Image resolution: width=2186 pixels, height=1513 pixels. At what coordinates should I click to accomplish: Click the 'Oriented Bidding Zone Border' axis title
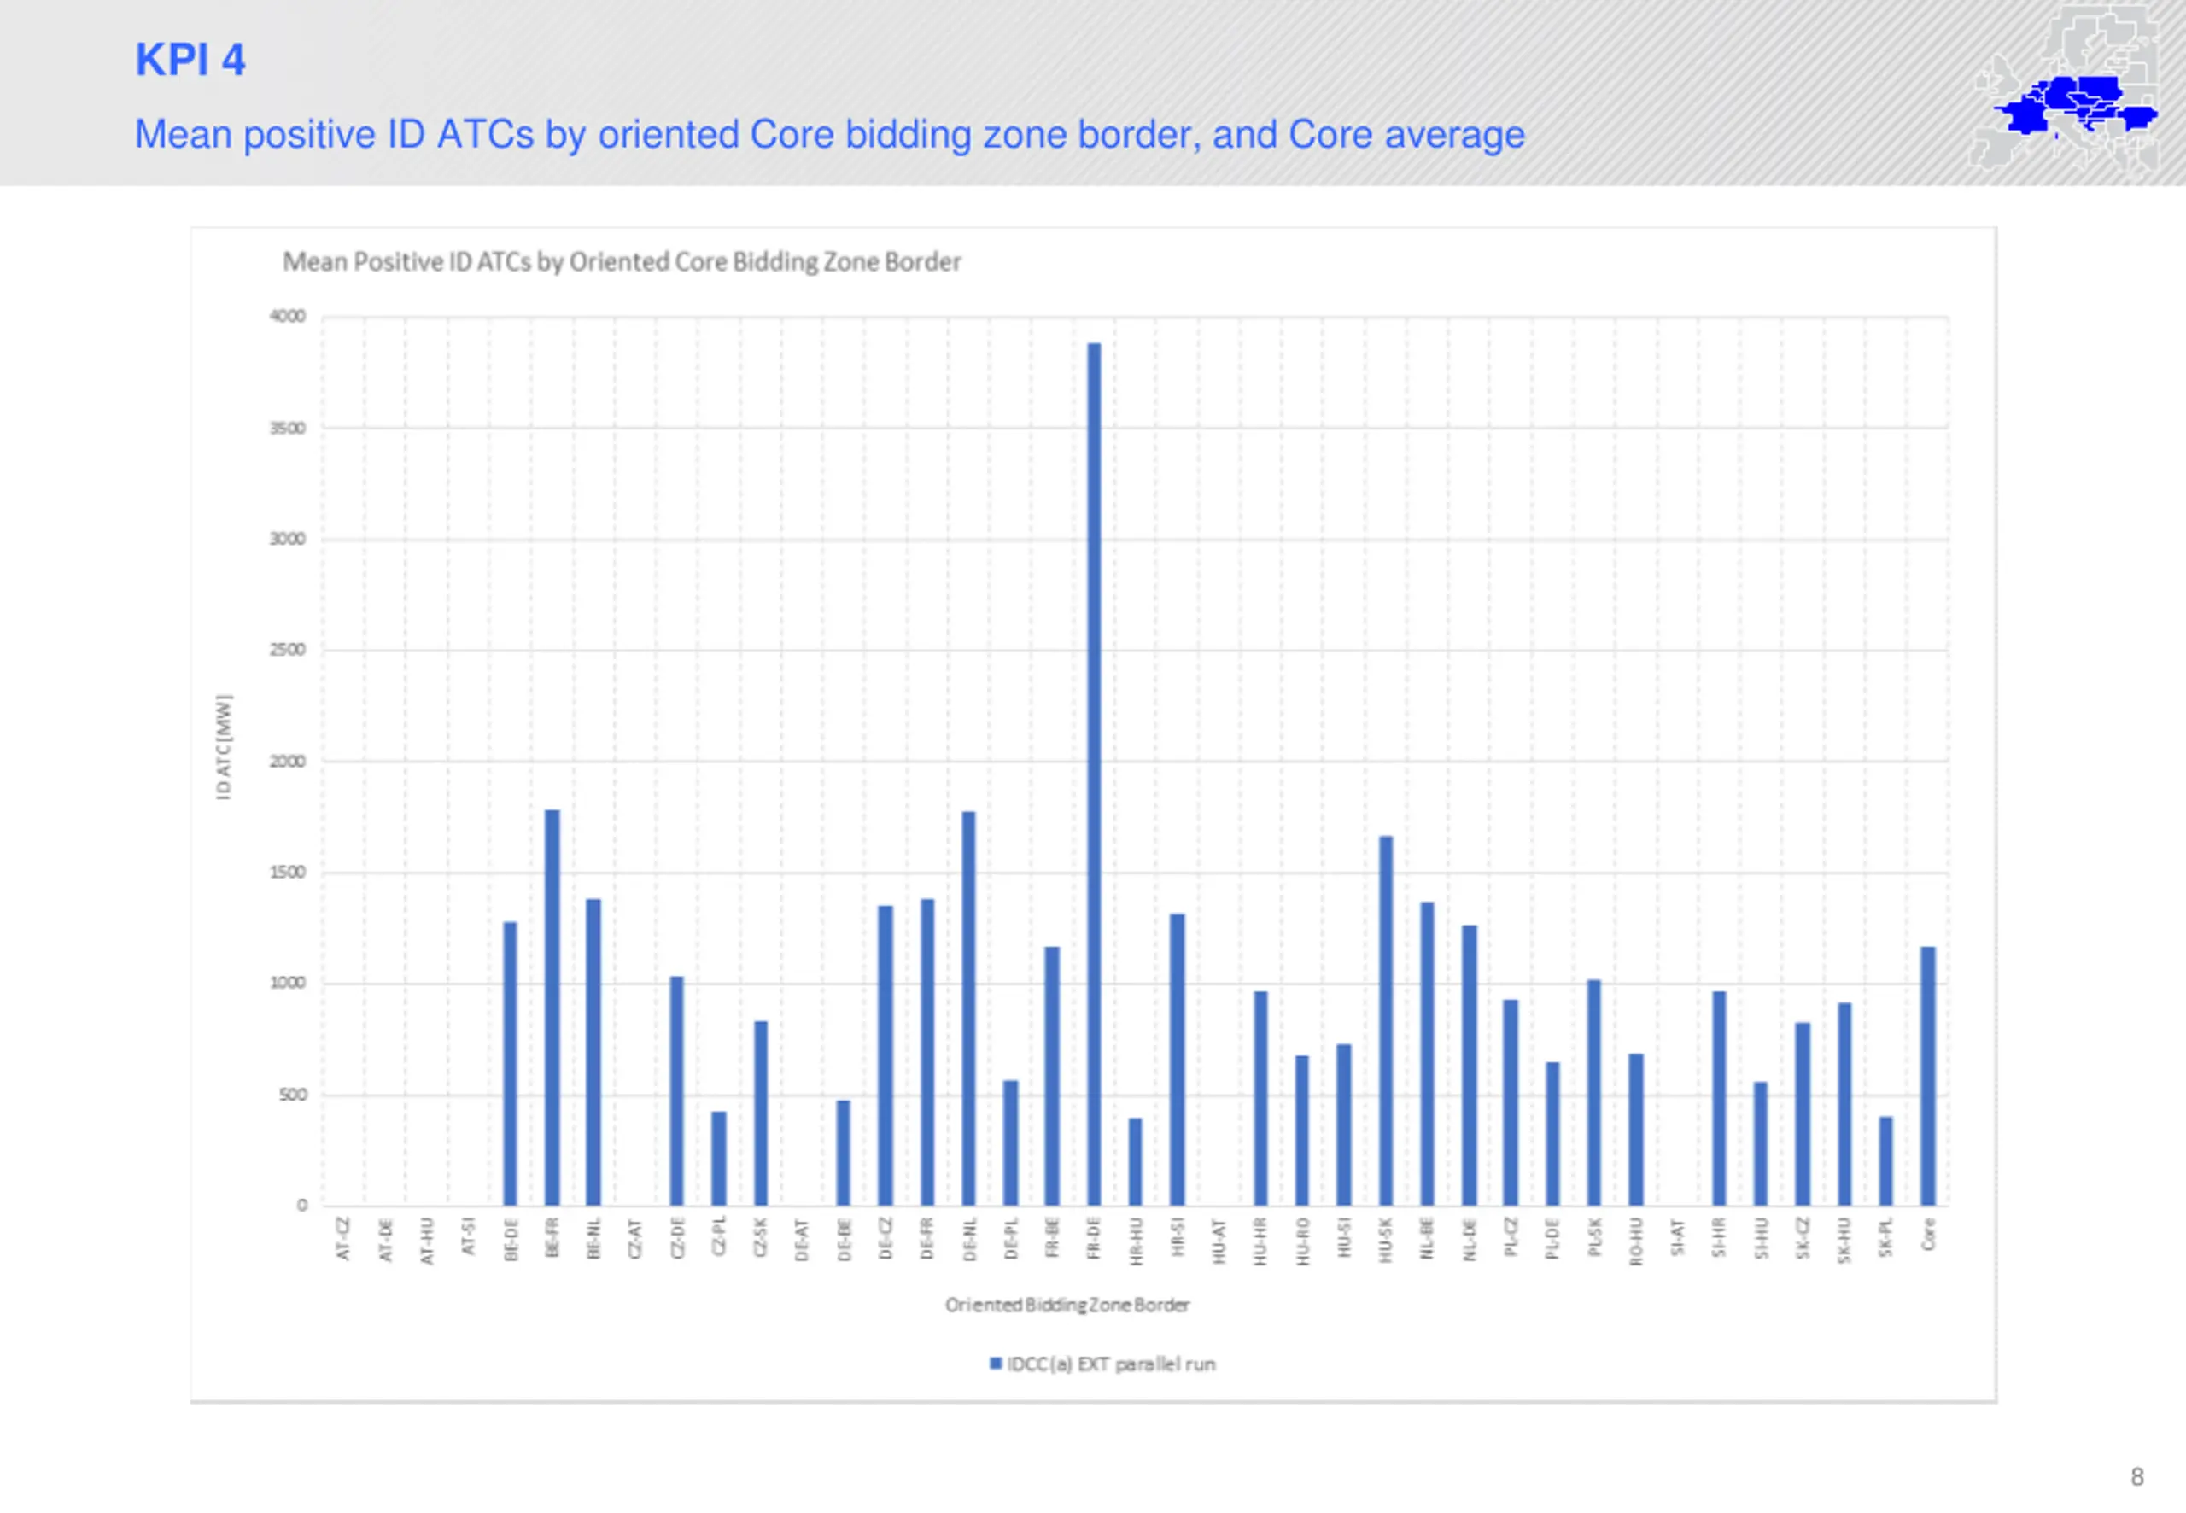[x=1067, y=1305]
